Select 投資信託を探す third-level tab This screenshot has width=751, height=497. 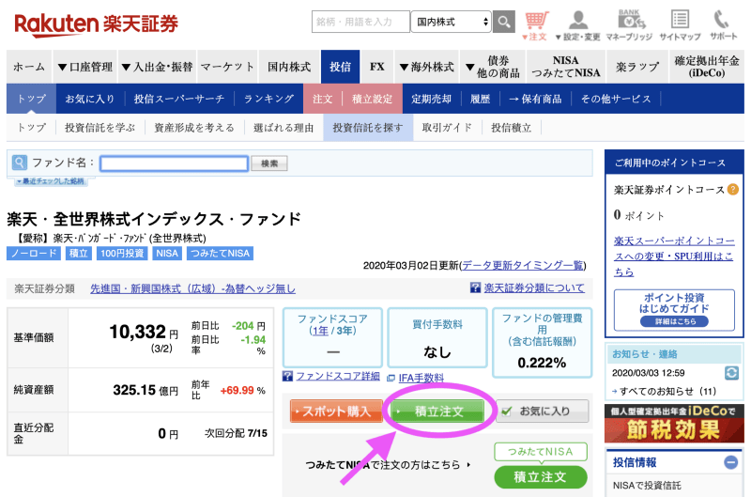coord(368,128)
